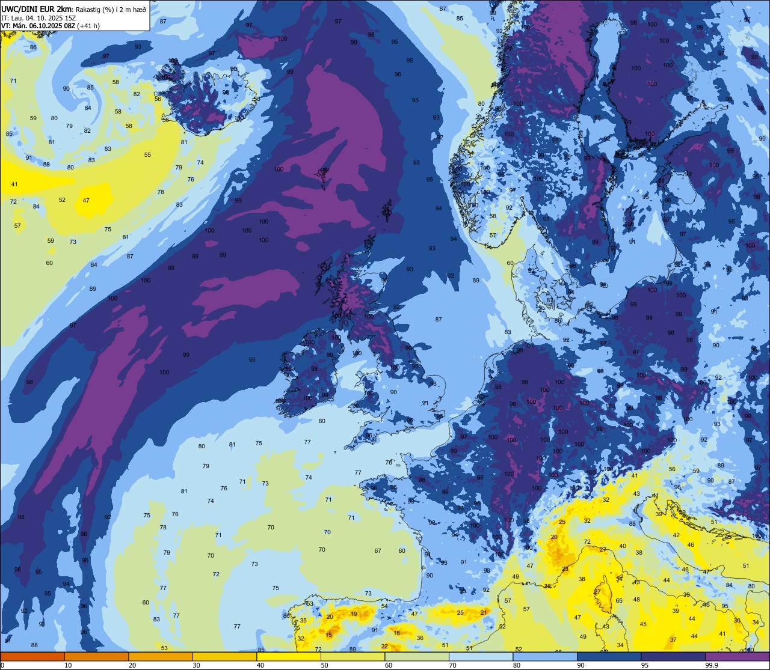This screenshot has width=770, height=670.
Task: Click the '55' humidity value south of Iceland
Action: click(x=147, y=155)
